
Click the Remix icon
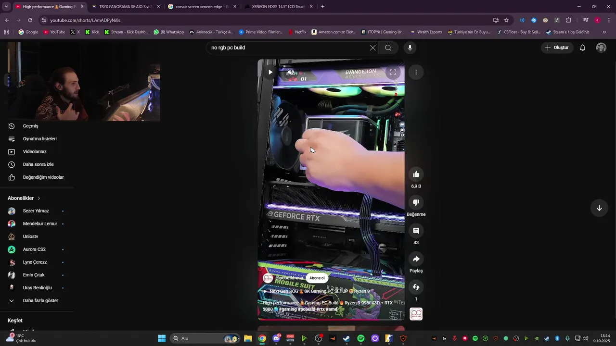[x=416, y=287]
